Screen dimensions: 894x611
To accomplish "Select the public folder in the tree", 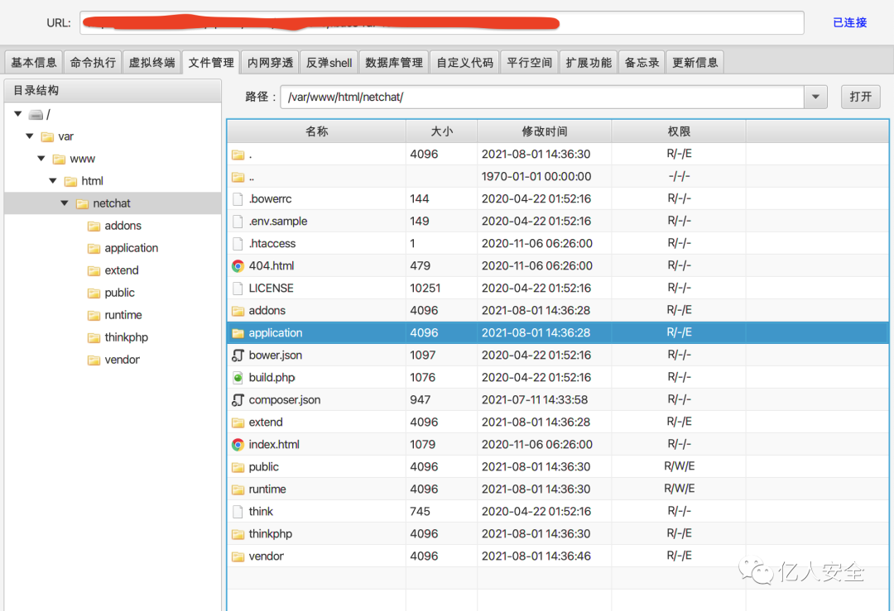I will coord(119,293).
